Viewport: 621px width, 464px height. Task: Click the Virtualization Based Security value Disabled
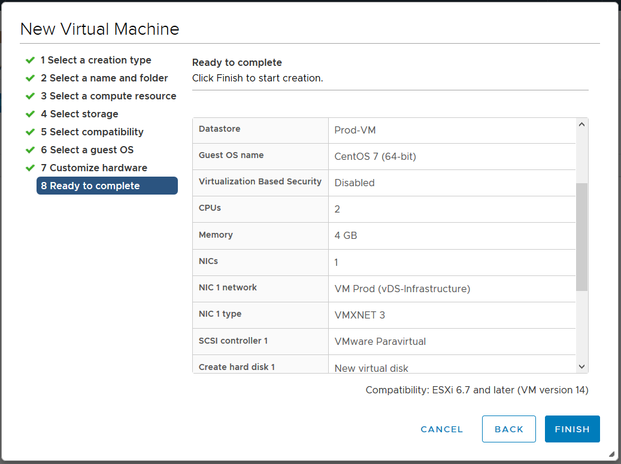click(355, 183)
